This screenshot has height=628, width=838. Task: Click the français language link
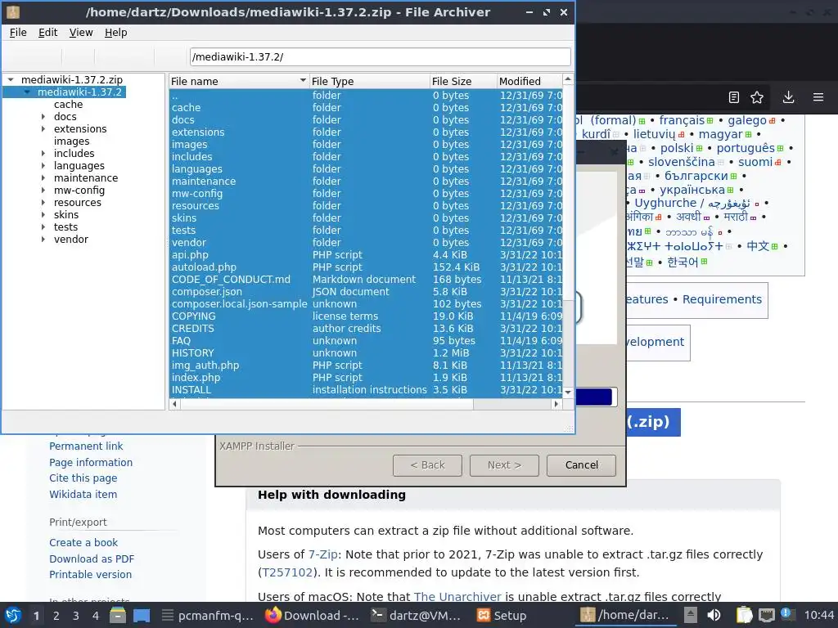tap(682, 120)
